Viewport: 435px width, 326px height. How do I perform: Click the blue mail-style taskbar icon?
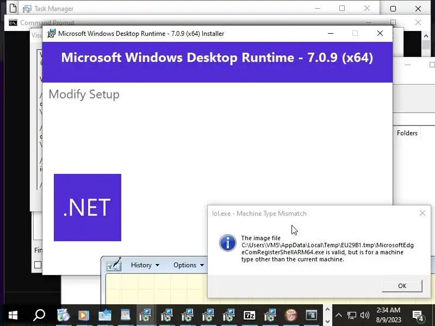pos(104,316)
